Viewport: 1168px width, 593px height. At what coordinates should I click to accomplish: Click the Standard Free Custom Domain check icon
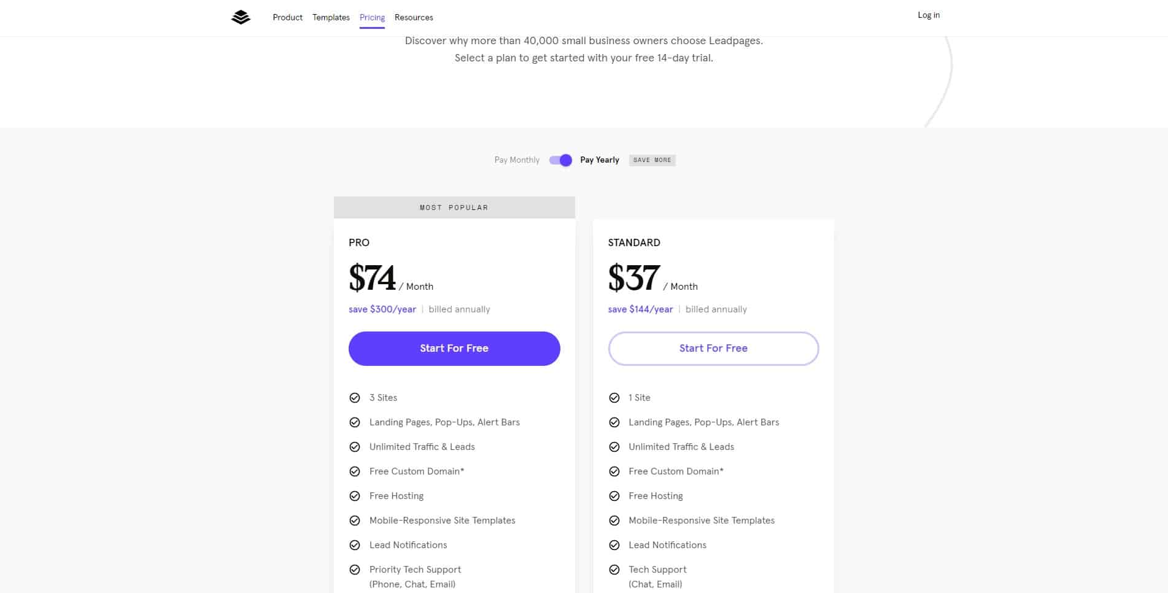coord(614,471)
